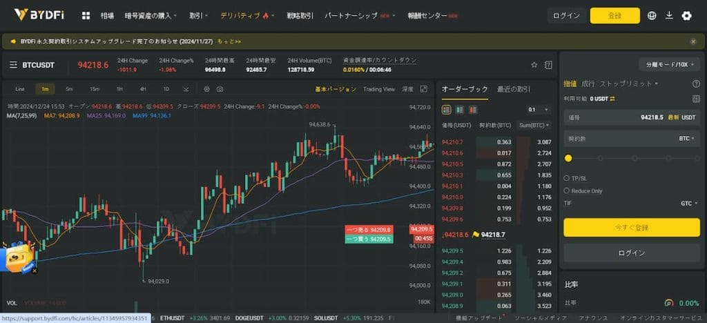This screenshot has width=707, height=323.
Task: Open the BTC quantity unit dropdown
Action: [x=687, y=138]
